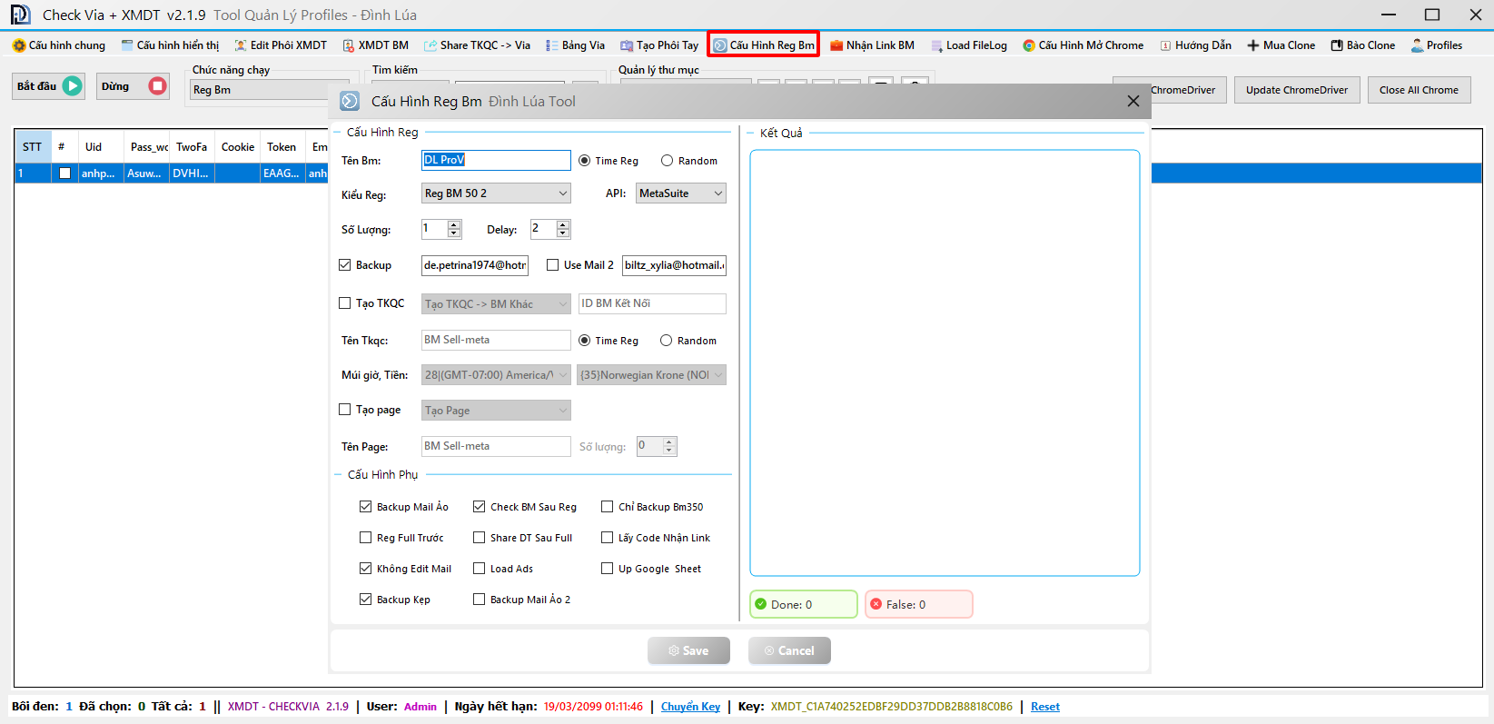Click the red Dừng stop icon
The height and width of the screenshot is (724, 1494).
pyautogui.click(x=157, y=86)
